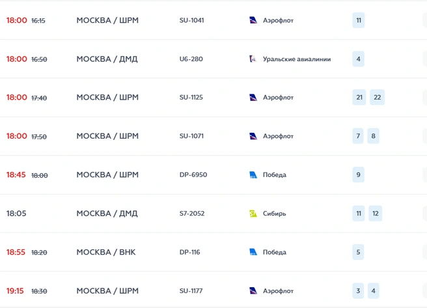This screenshot has width=427, height=308.
Task: Click S7 Сибирь logo for flight S7-2052
Action: (x=253, y=214)
